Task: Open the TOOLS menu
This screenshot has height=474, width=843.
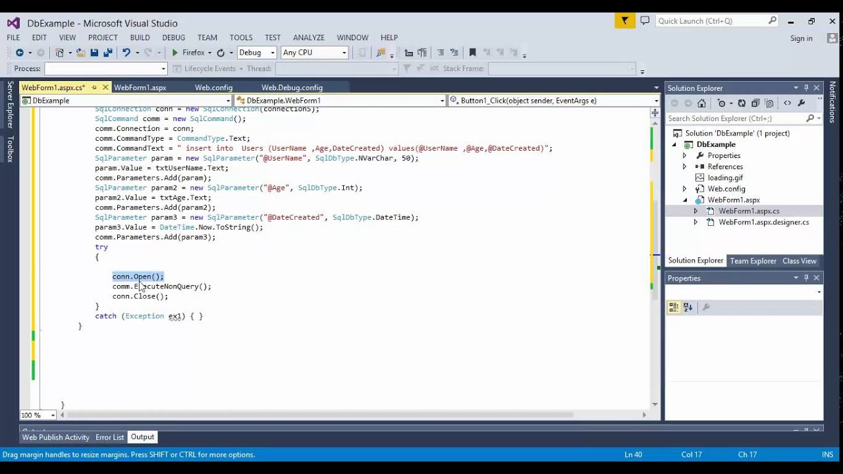Action: coord(241,38)
